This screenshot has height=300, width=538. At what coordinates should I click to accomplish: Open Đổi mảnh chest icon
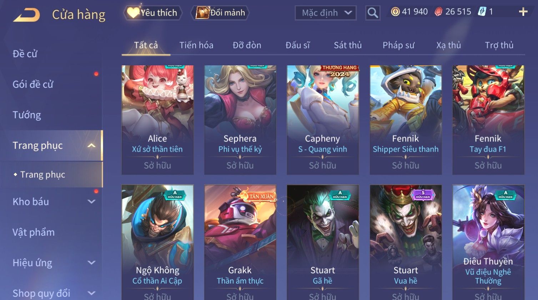pyautogui.click(x=202, y=13)
